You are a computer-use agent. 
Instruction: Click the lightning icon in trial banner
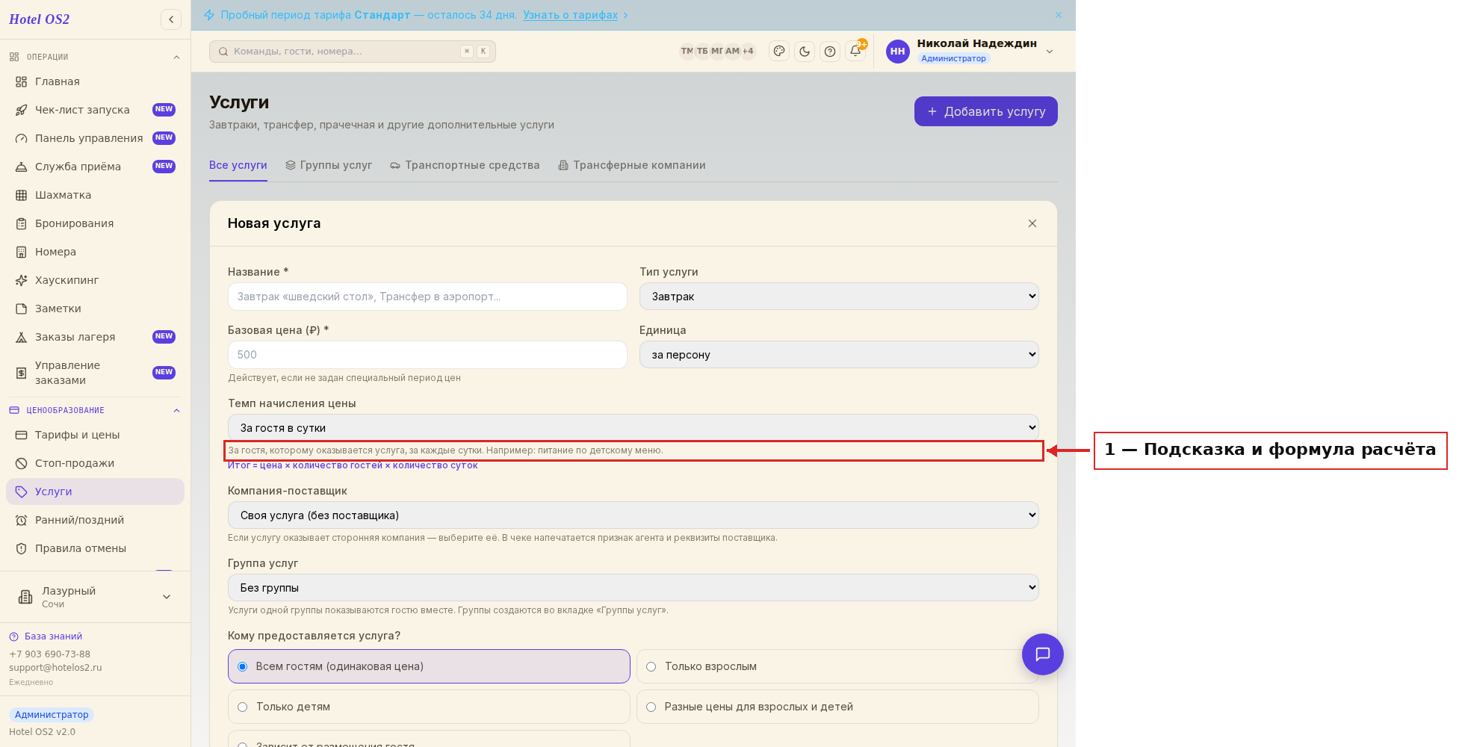[x=209, y=15]
